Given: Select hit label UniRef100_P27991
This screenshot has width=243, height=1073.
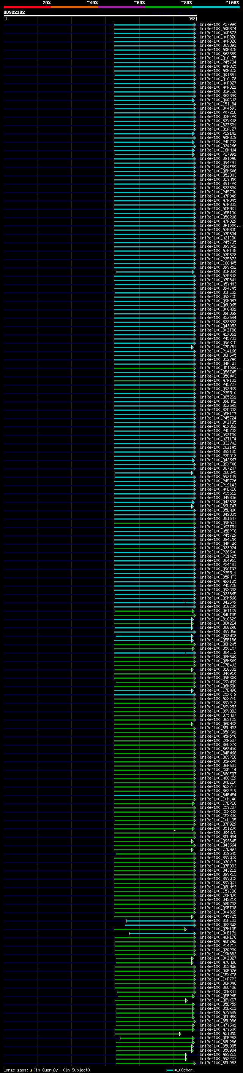Looking at the screenshot, I should click(218, 155).
